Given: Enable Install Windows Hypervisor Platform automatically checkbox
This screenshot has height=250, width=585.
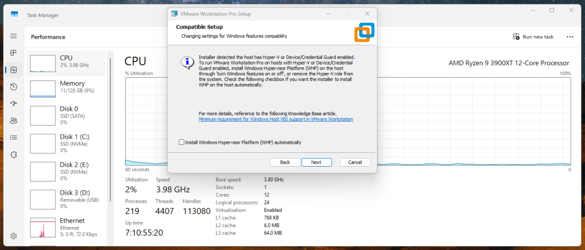Looking at the screenshot, I should [x=182, y=142].
